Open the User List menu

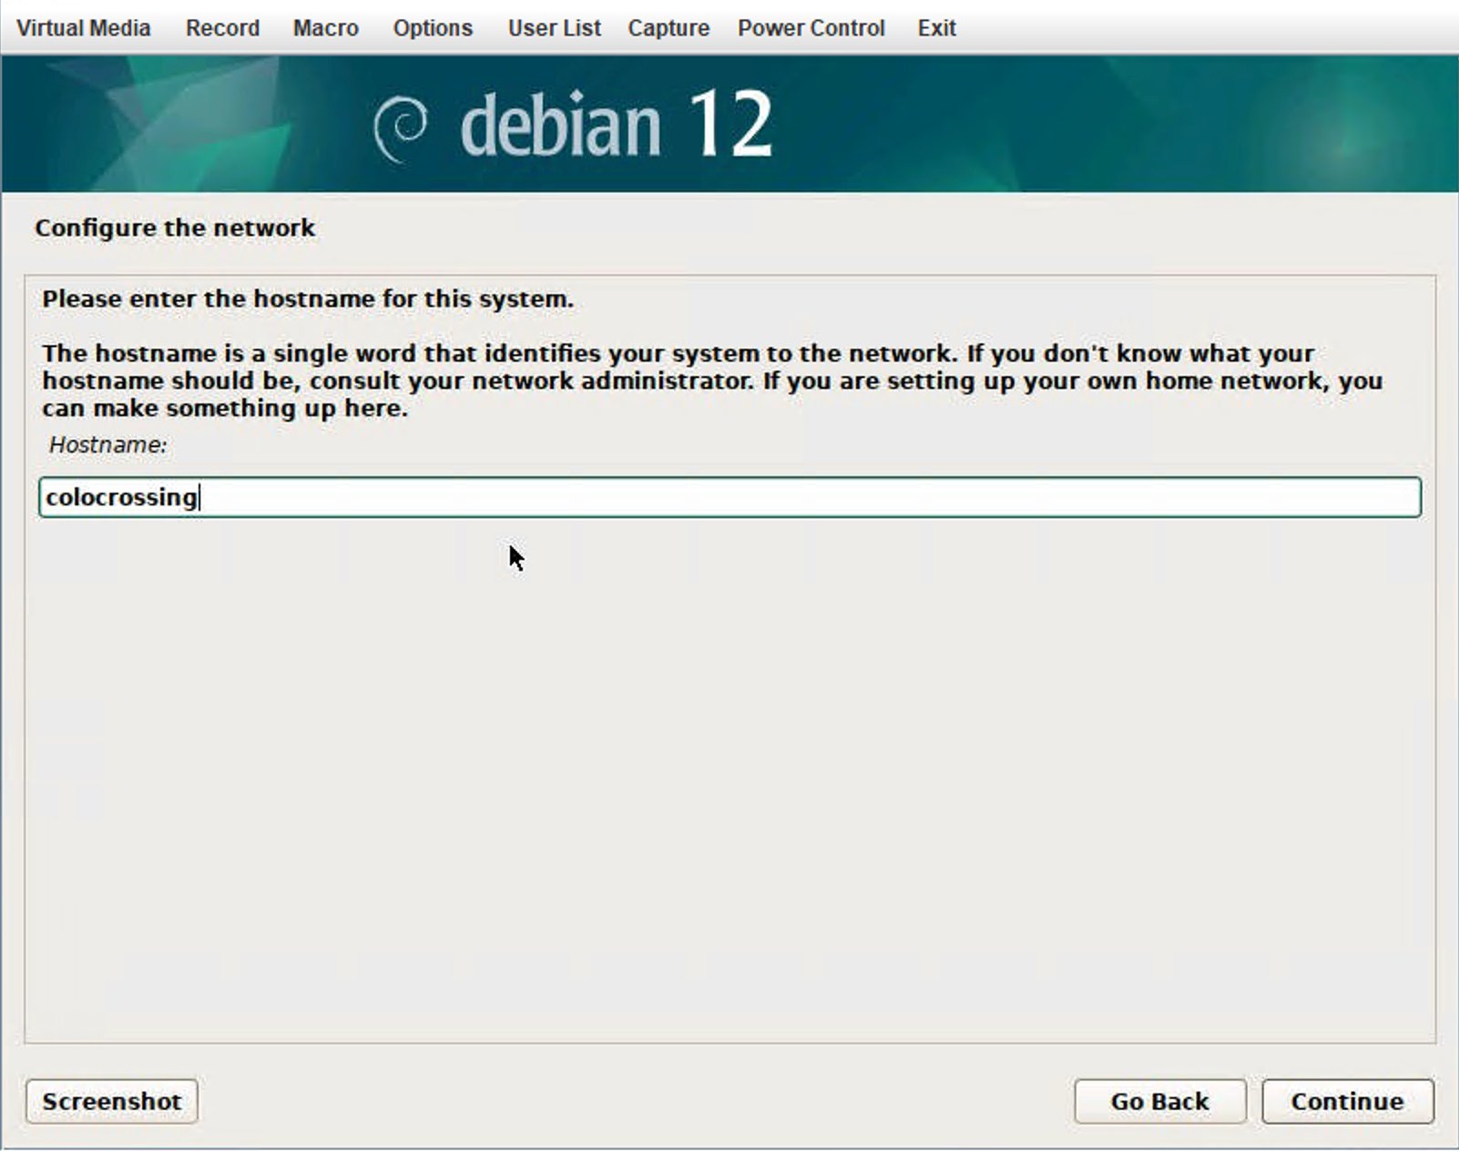pos(554,28)
